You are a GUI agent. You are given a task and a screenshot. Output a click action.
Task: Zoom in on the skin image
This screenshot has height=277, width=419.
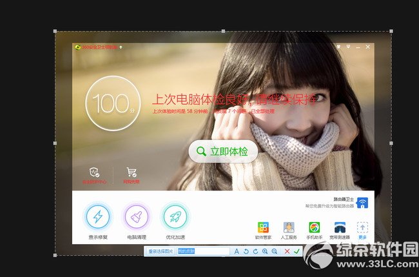[265, 251]
